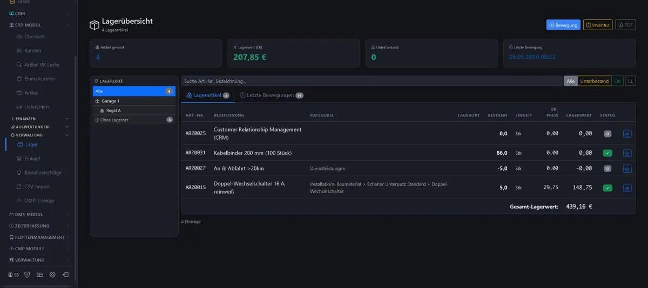Click the sidebar vertical scrollbar
Viewport: 648px width, 288px height.
click(x=75, y=167)
